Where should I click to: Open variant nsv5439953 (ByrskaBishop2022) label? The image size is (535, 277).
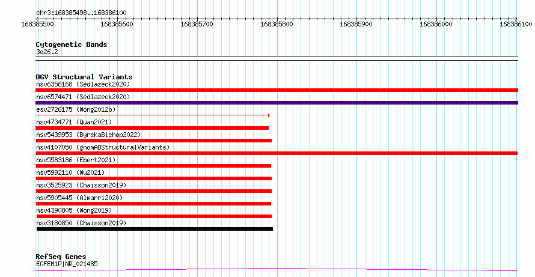click(x=88, y=135)
